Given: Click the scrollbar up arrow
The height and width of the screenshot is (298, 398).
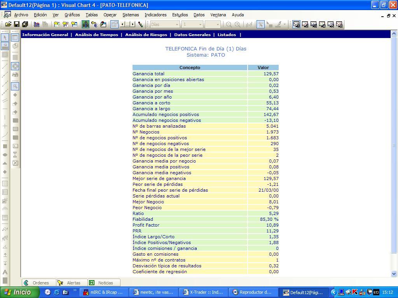Looking at the screenshot, I should 394,33.
